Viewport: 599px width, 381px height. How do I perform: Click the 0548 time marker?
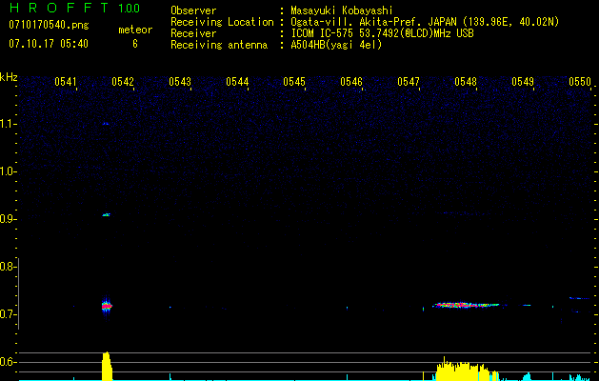[466, 82]
